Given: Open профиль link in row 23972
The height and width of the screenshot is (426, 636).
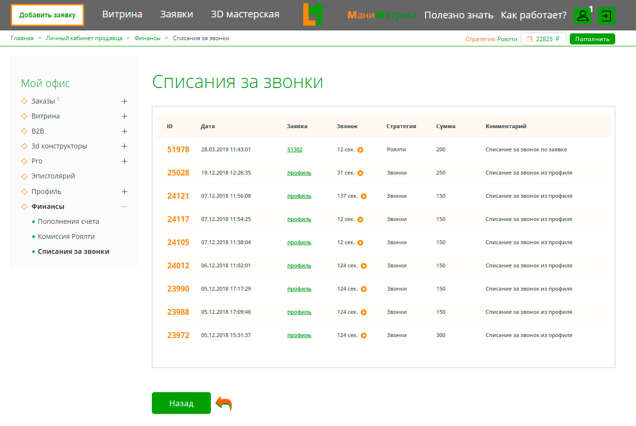Looking at the screenshot, I should click(x=299, y=336).
